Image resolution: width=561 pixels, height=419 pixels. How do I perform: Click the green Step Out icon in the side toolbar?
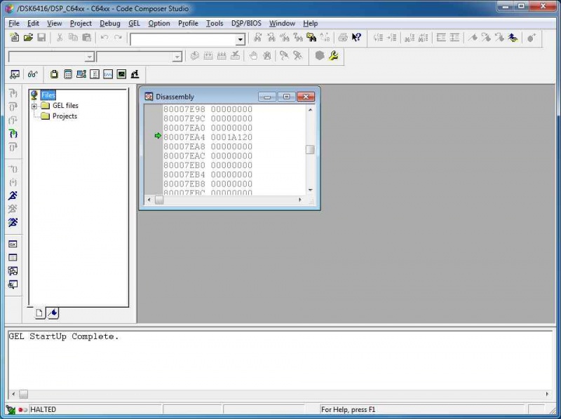(13, 134)
